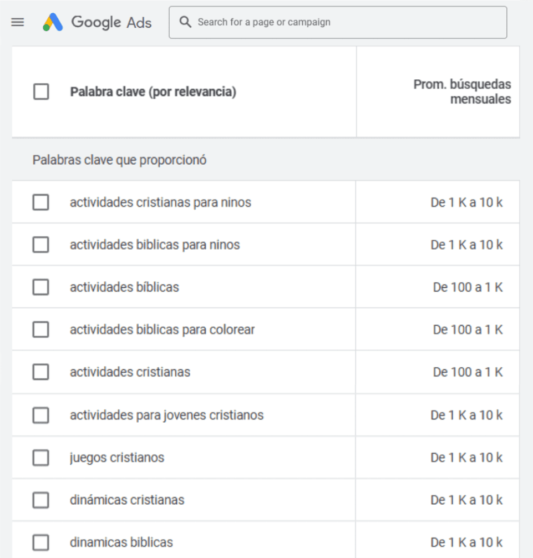Image resolution: width=533 pixels, height=558 pixels.
Task: Open the hamburger main menu
Action: pos(18,22)
